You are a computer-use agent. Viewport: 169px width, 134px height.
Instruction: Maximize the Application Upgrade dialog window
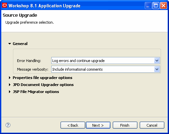[156, 5]
